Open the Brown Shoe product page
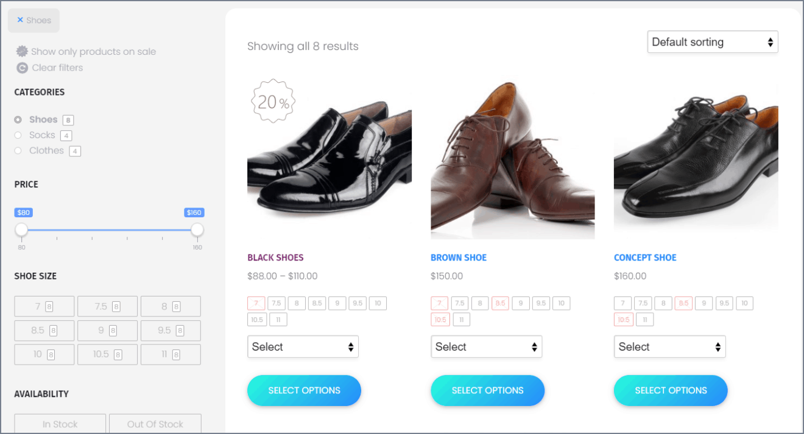 coord(459,257)
